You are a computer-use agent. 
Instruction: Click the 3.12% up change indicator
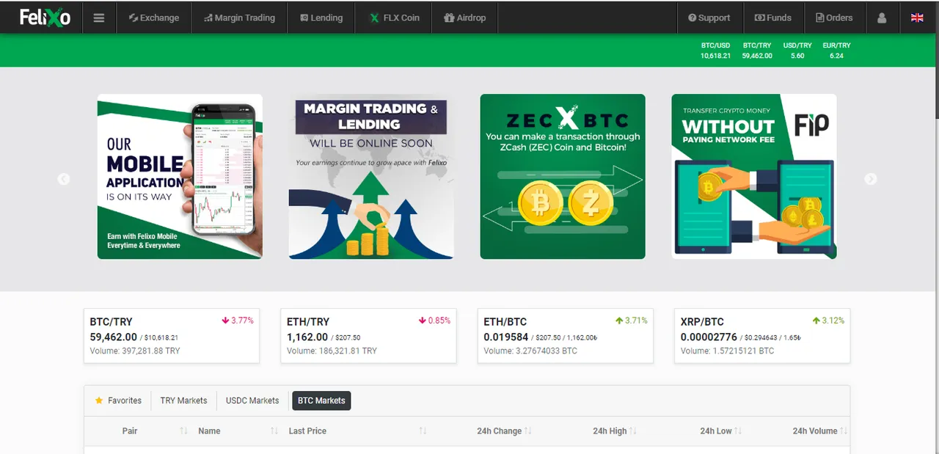click(x=828, y=321)
